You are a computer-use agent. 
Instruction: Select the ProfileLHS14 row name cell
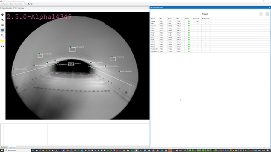pos(155,49)
